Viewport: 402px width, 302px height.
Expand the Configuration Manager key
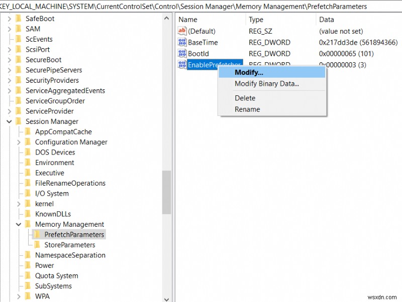(19, 142)
